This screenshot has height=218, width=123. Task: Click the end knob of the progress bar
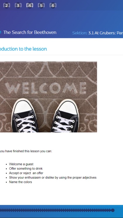[x=113, y=210]
